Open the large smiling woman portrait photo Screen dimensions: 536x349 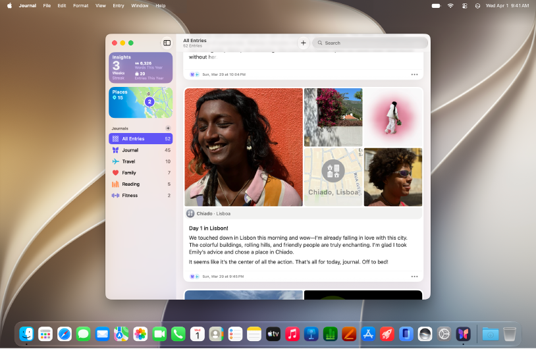[x=244, y=148]
